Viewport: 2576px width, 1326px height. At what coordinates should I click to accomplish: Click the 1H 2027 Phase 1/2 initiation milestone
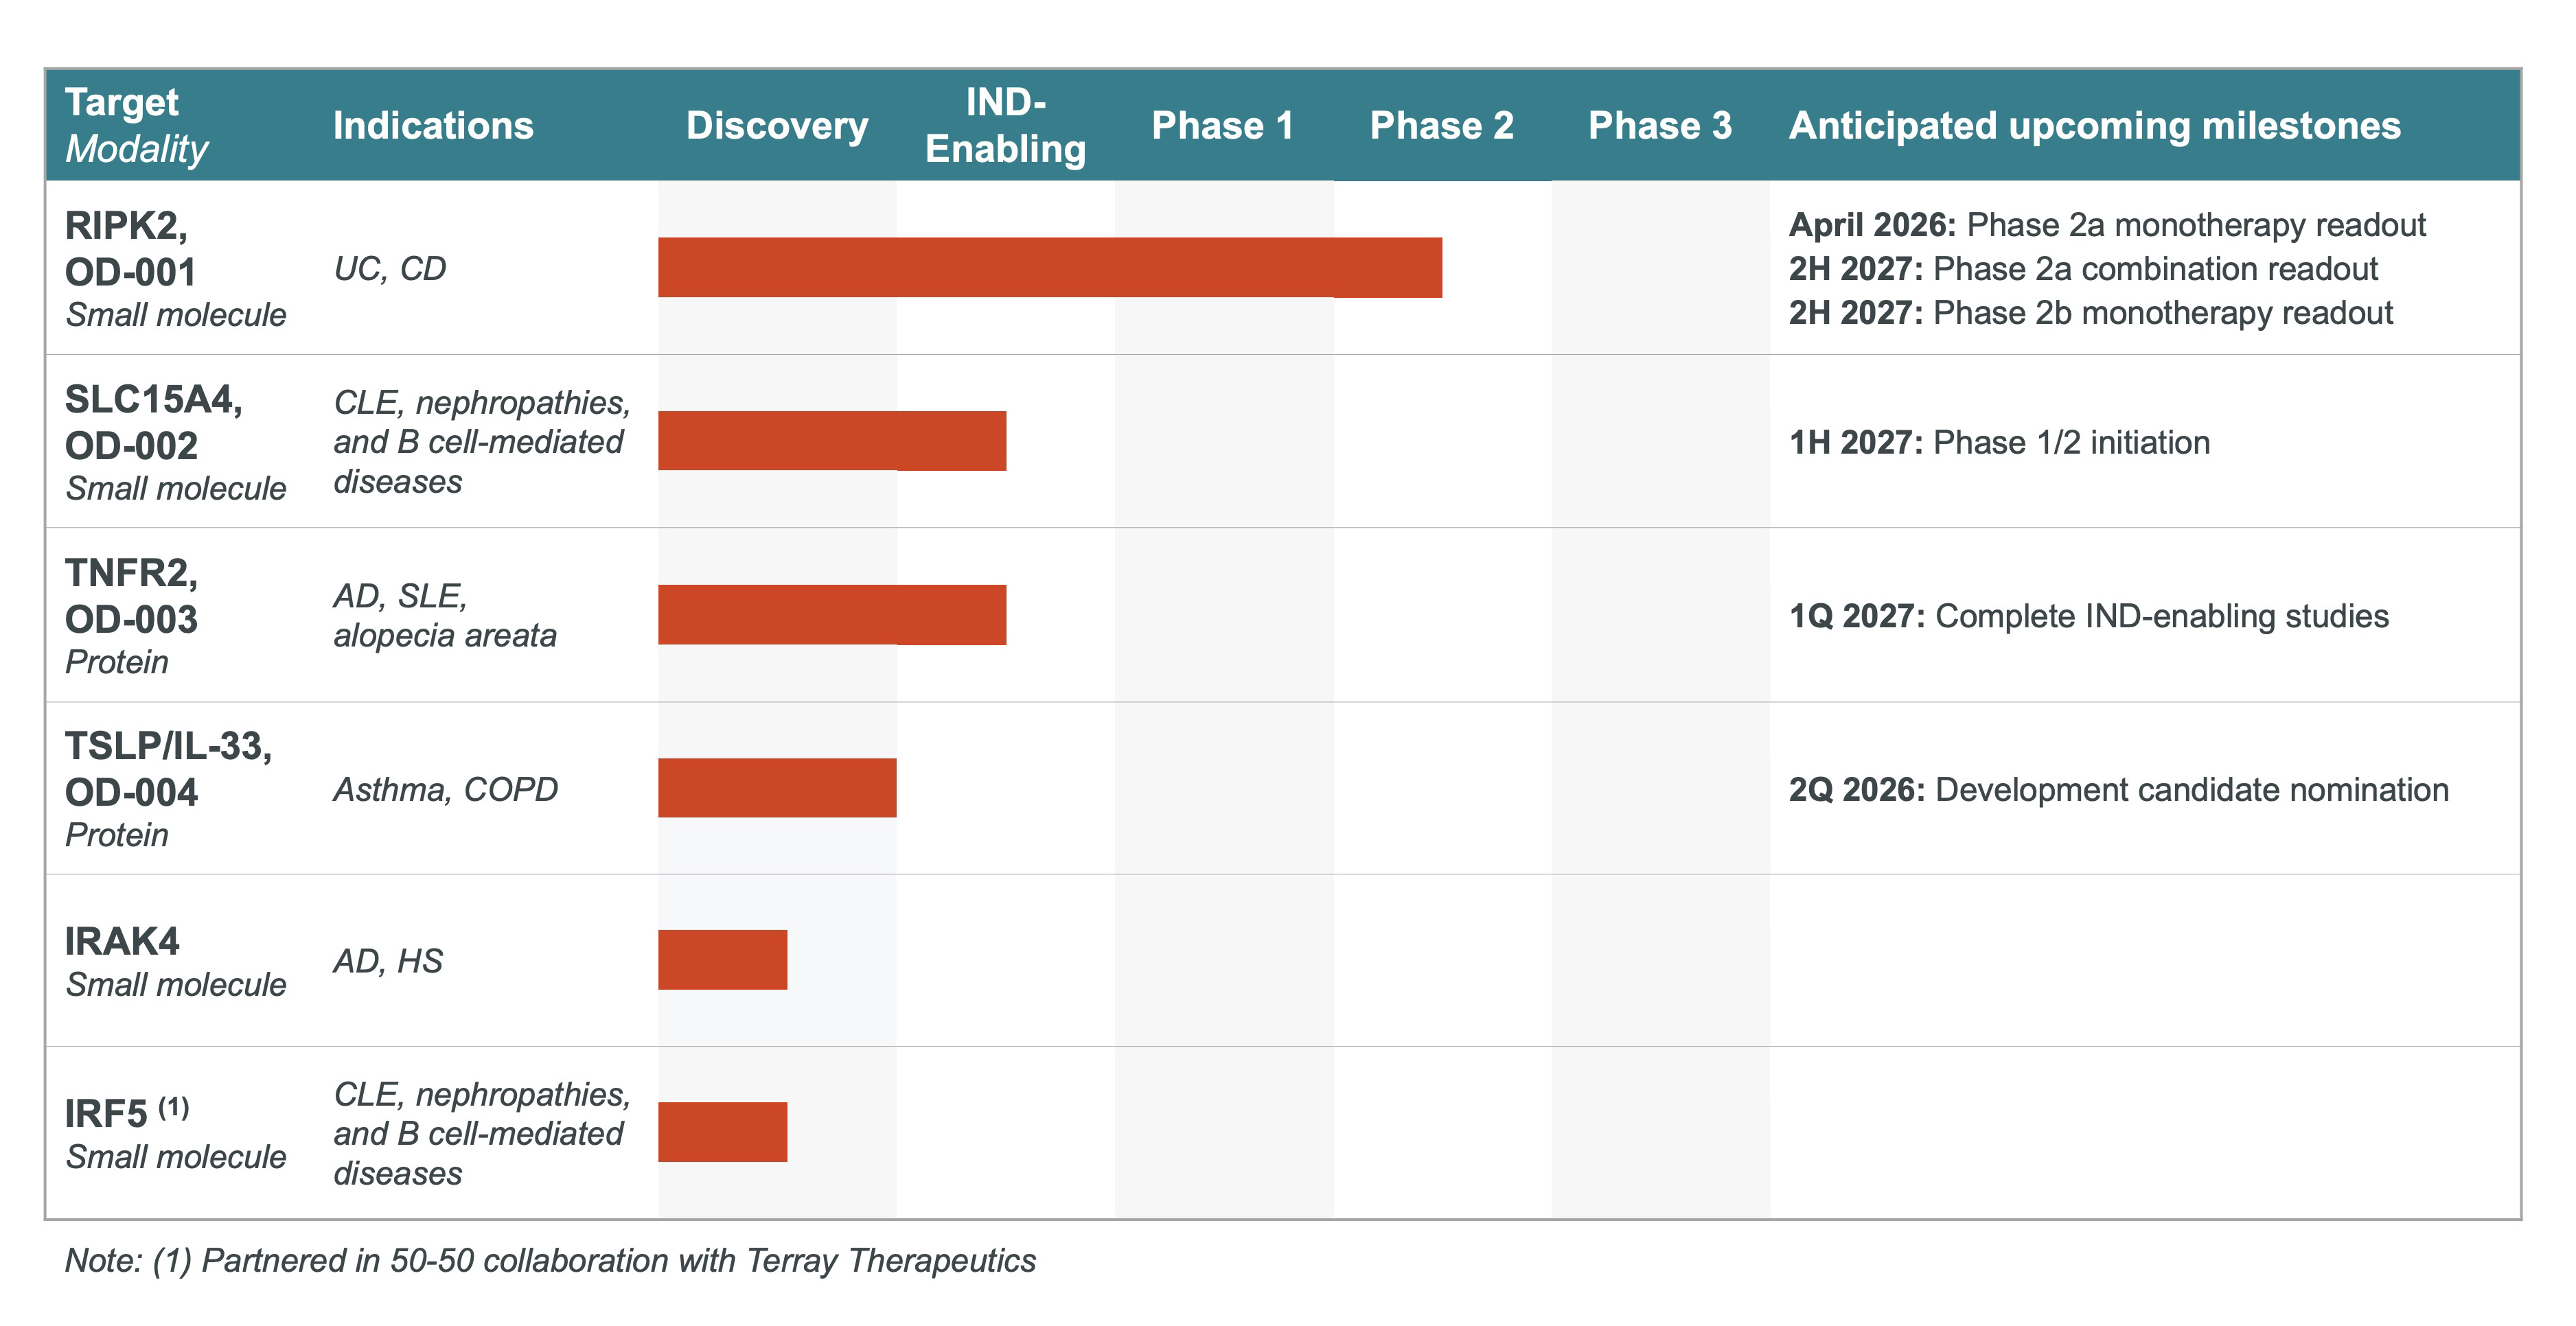[x=1999, y=442]
